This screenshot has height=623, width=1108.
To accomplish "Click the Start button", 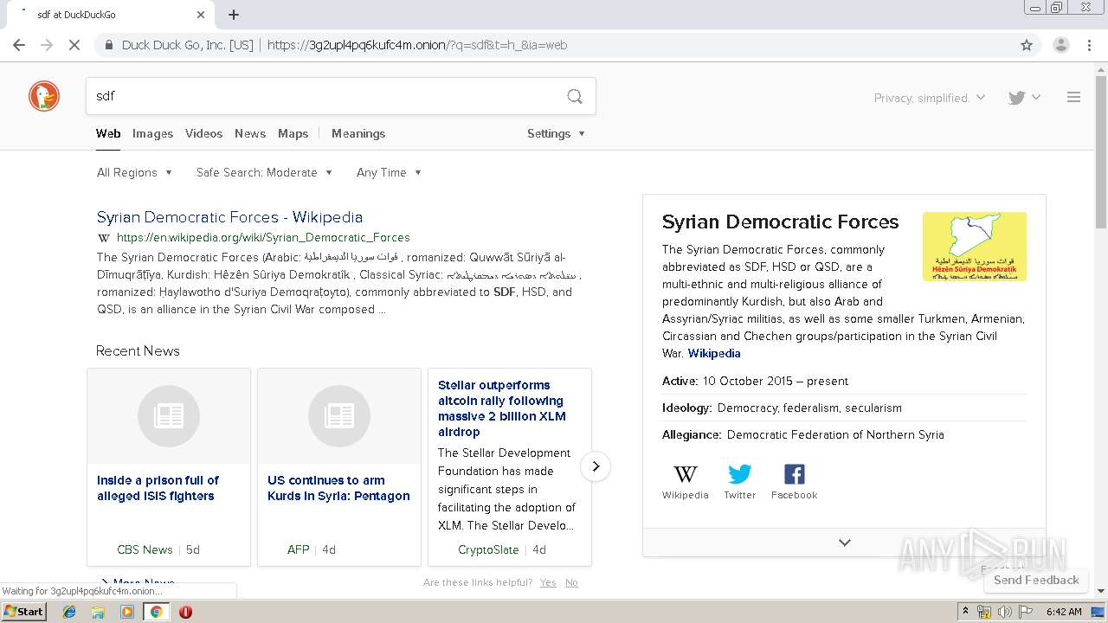I will click(23, 612).
